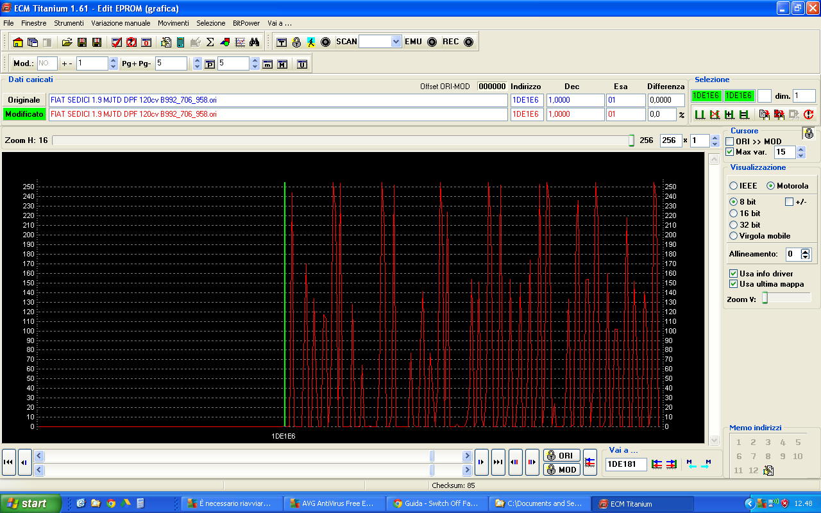Image resolution: width=821 pixels, height=513 pixels.
Task: Increase the Max var. value with up arrow
Action: 800,149
